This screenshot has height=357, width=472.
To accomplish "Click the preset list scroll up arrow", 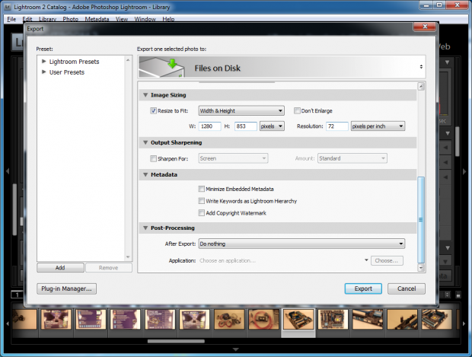I will (x=128, y=60).
